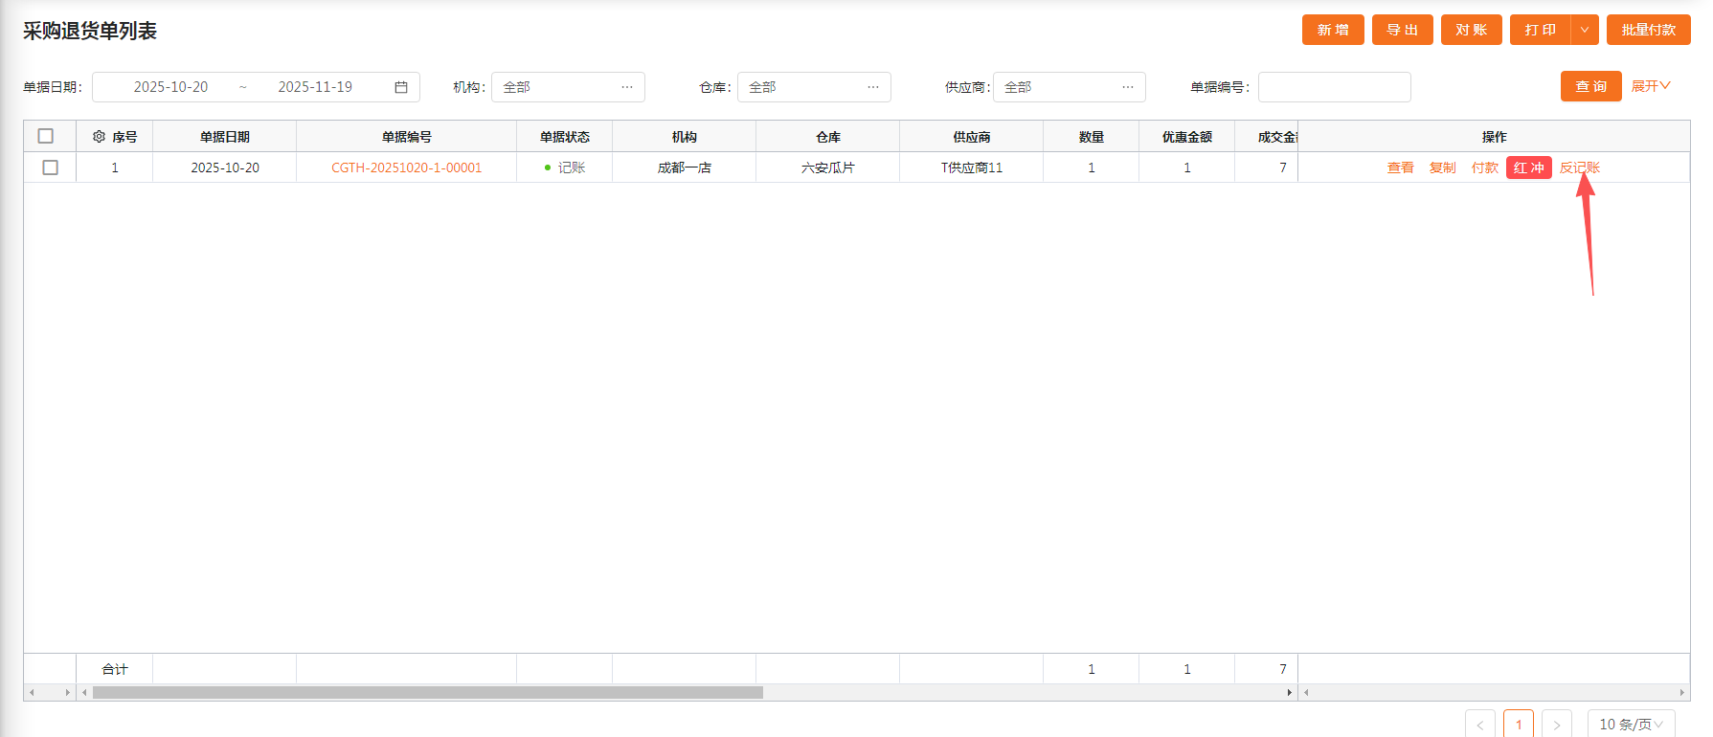Screen dimensions: 1713x737
Task: Export list with 导出 button
Action: coord(1403,30)
